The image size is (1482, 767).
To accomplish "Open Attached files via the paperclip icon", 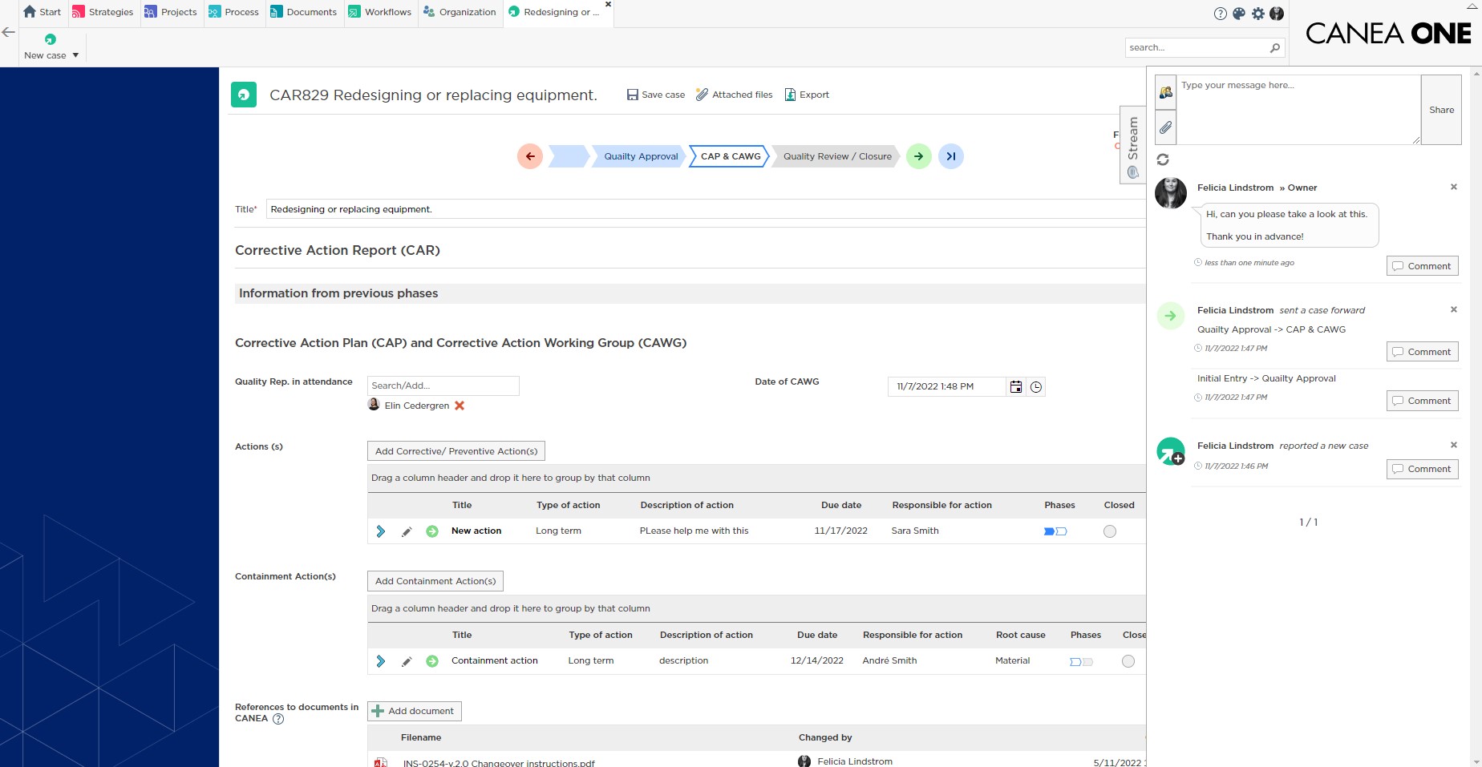I will click(703, 94).
